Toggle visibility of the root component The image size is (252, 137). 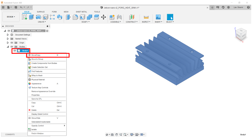click(9, 31)
